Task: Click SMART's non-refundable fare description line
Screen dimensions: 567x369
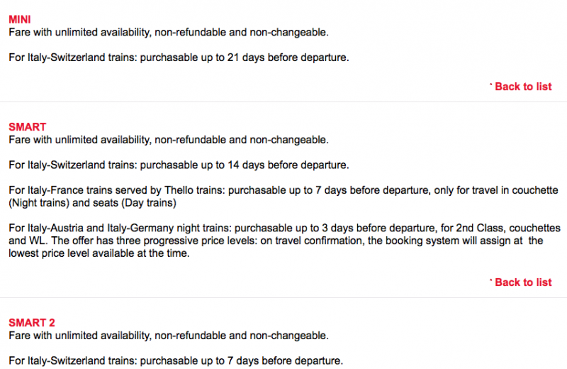Action: [x=169, y=140]
